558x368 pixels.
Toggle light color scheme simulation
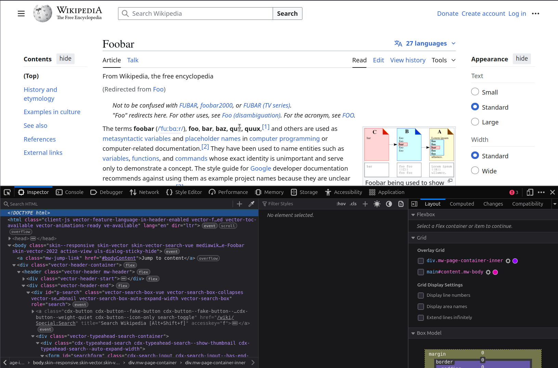(377, 204)
